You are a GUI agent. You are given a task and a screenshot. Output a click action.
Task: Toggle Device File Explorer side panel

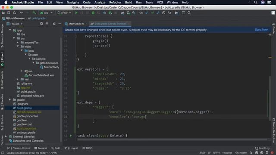[x=274, y=131]
